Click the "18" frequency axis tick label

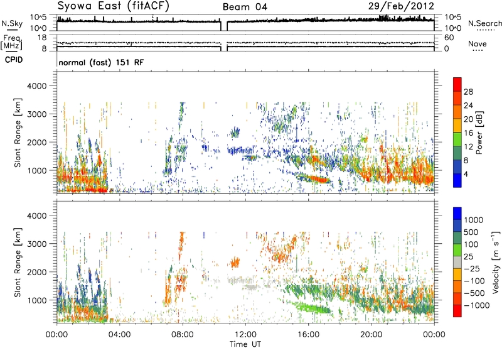42,38
